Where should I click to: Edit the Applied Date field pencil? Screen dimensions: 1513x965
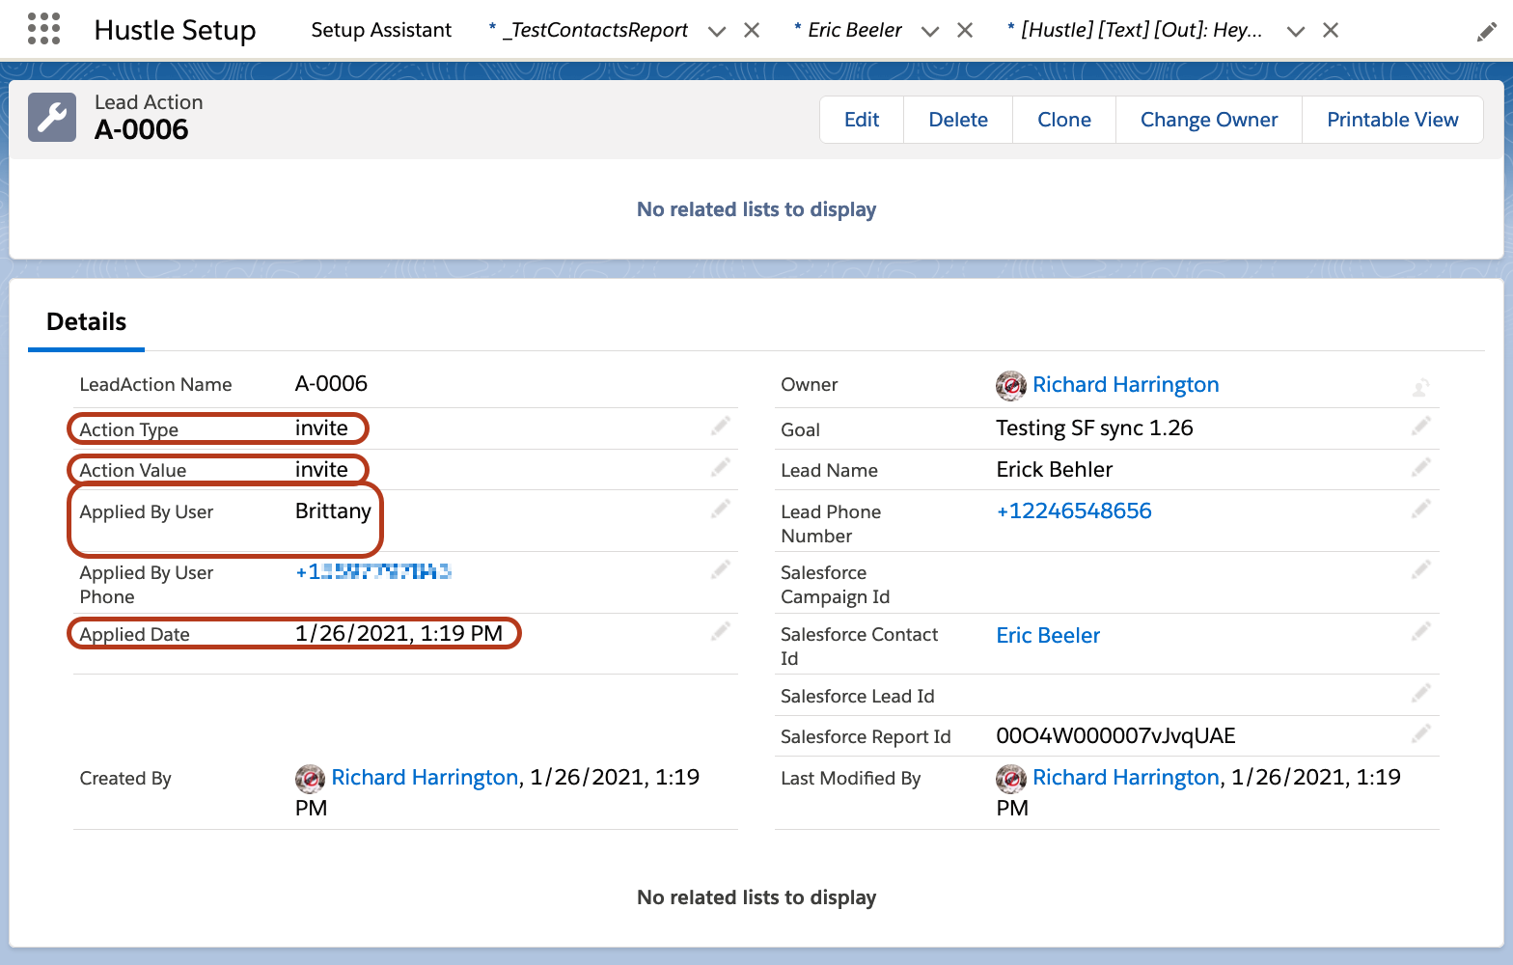[x=721, y=631]
